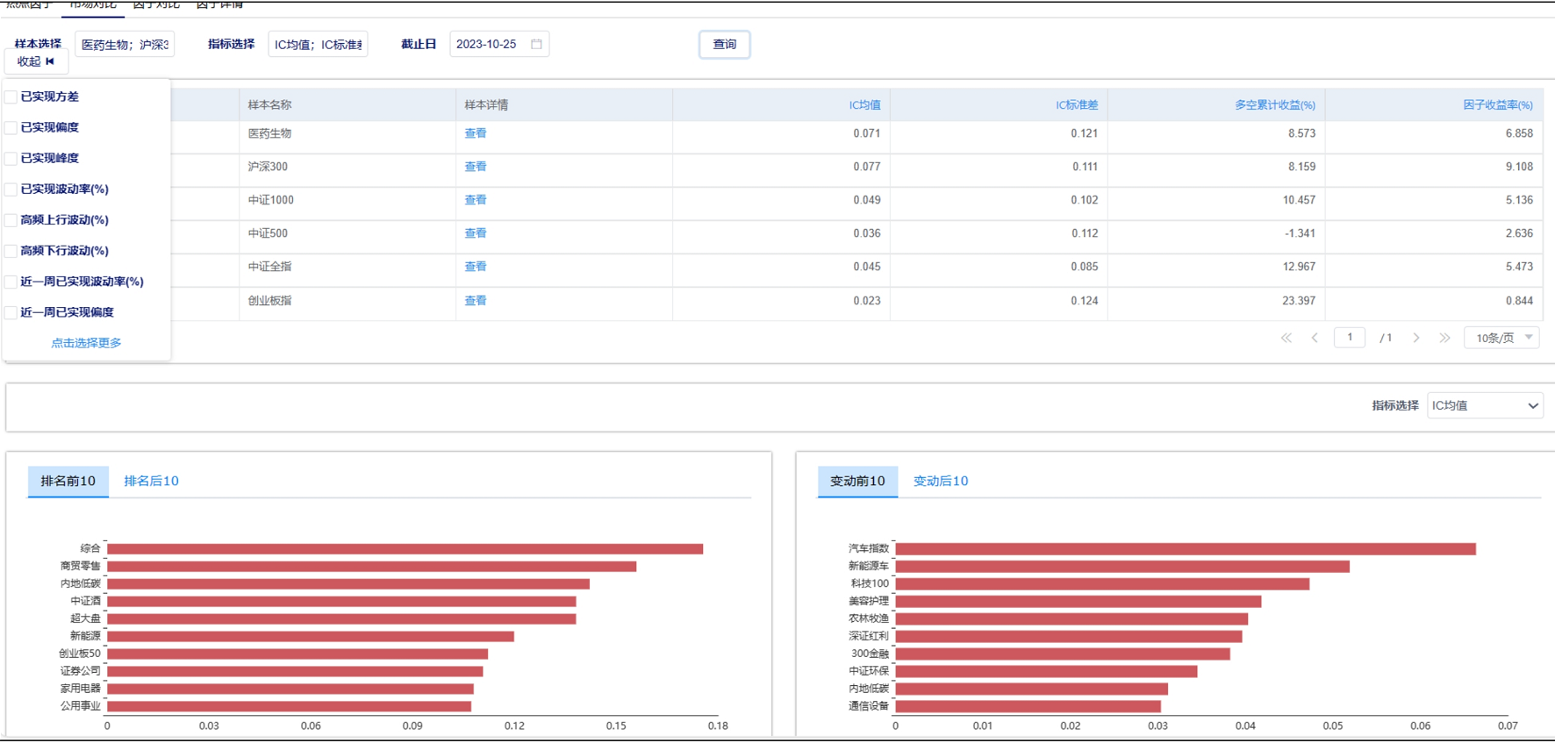Open the top 指标选择 dropdown
The image size is (1555, 743).
318,44
